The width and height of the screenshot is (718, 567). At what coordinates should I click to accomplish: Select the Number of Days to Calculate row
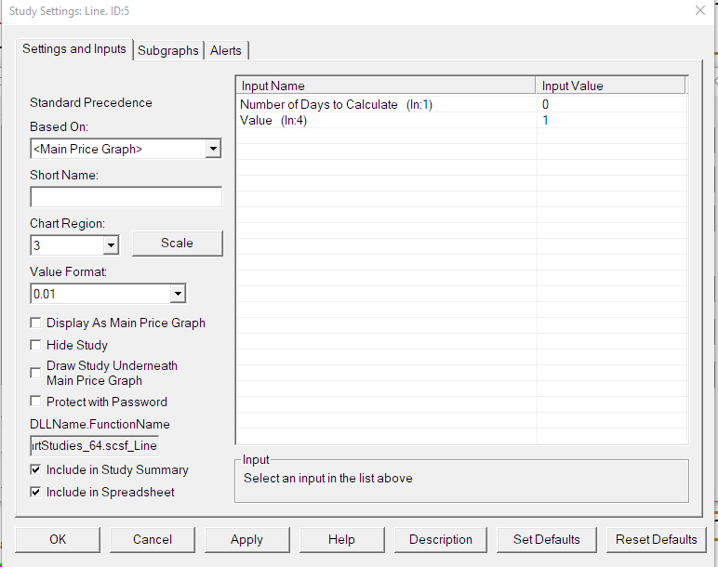[461, 104]
